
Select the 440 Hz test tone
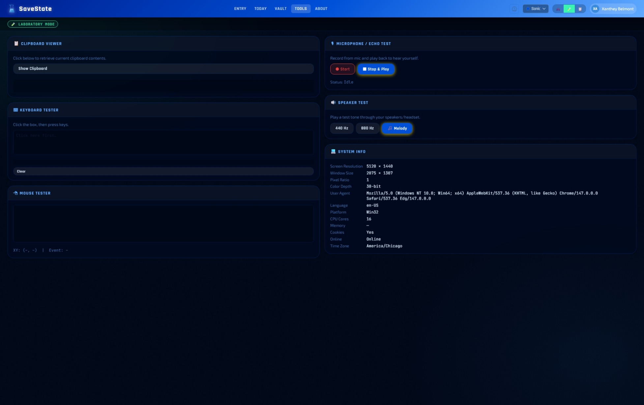click(341, 128)
